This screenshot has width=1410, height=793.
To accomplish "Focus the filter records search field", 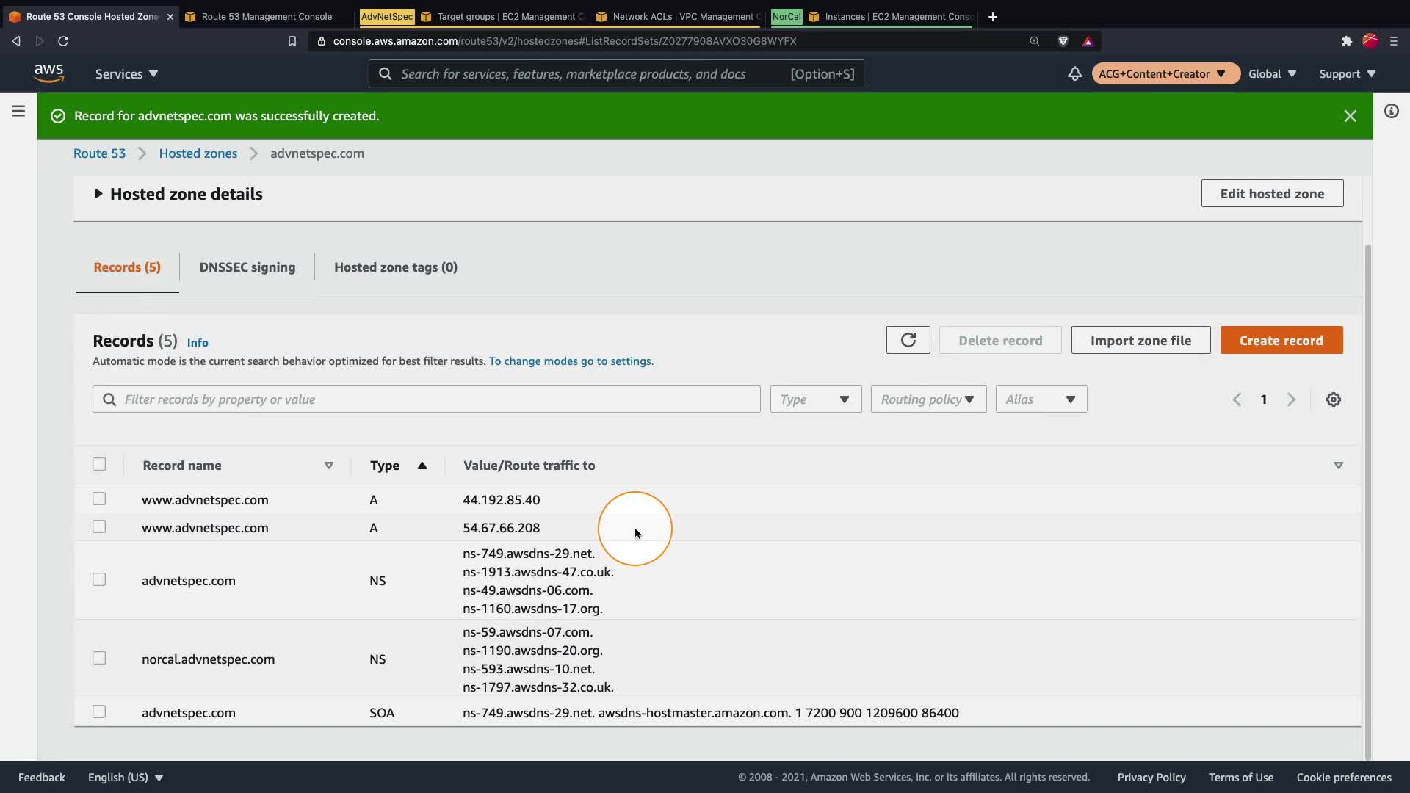I will 433,399.
